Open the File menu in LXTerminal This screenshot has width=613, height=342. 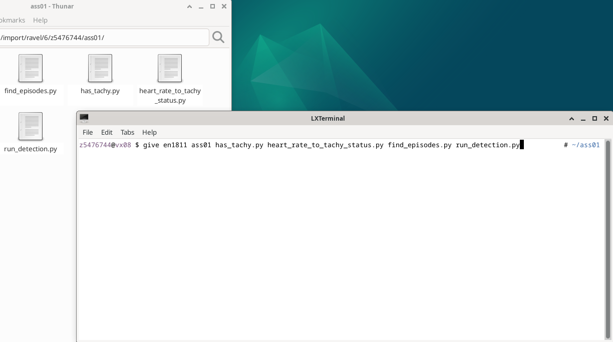click(x=88, y=132)
